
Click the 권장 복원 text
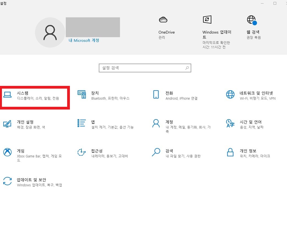254,37
